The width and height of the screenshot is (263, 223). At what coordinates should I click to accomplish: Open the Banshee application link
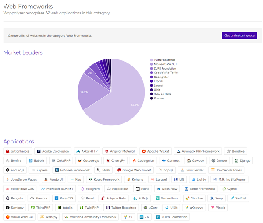tap(235, 151)
